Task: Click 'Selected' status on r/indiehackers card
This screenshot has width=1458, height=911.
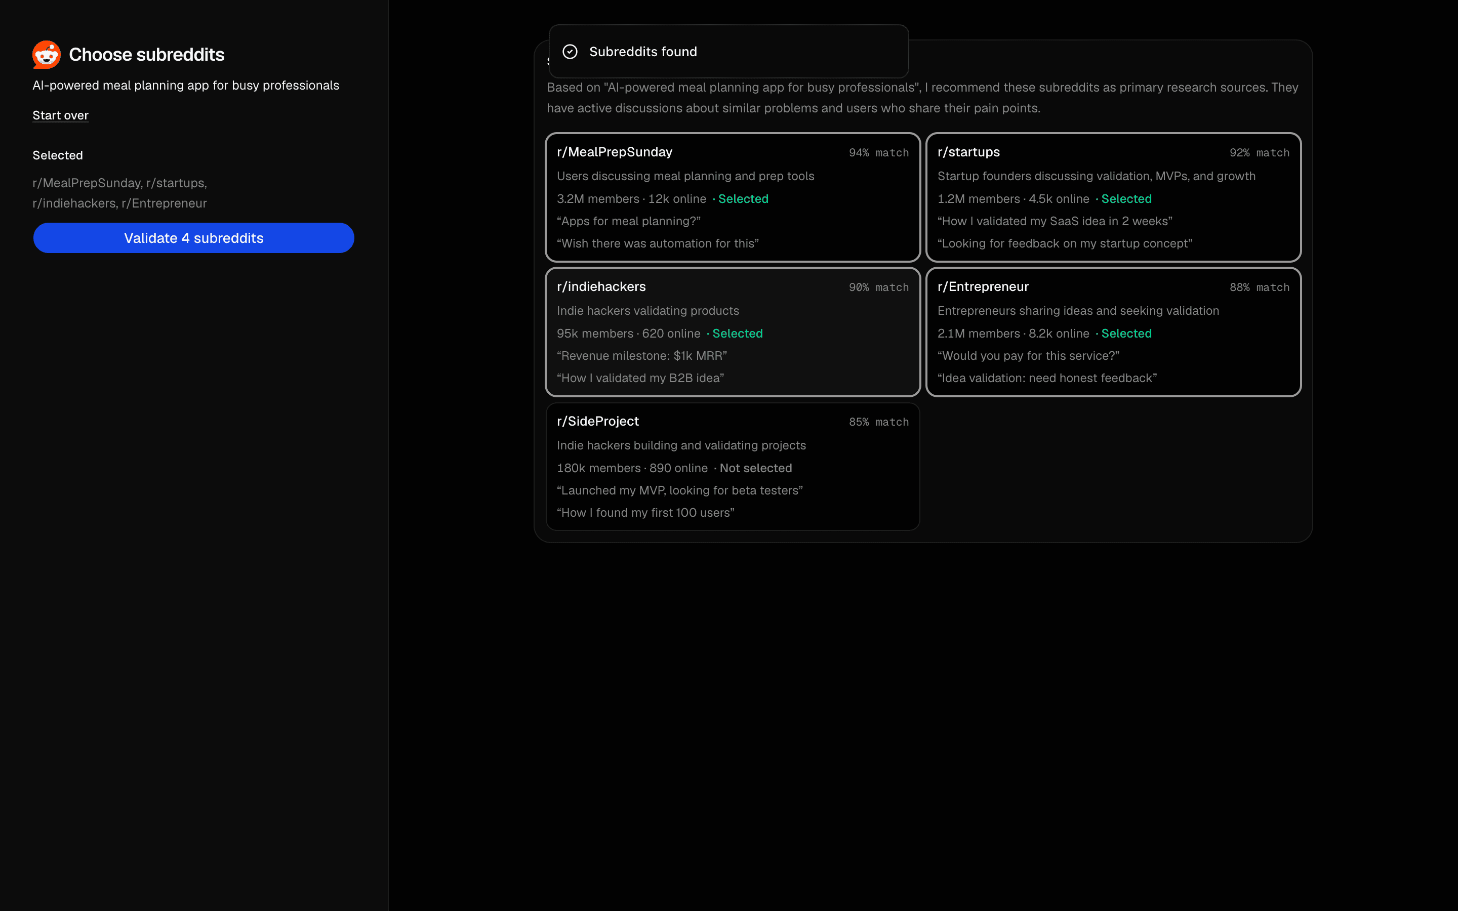Action: pyautogui.click(x=738, y=333)
